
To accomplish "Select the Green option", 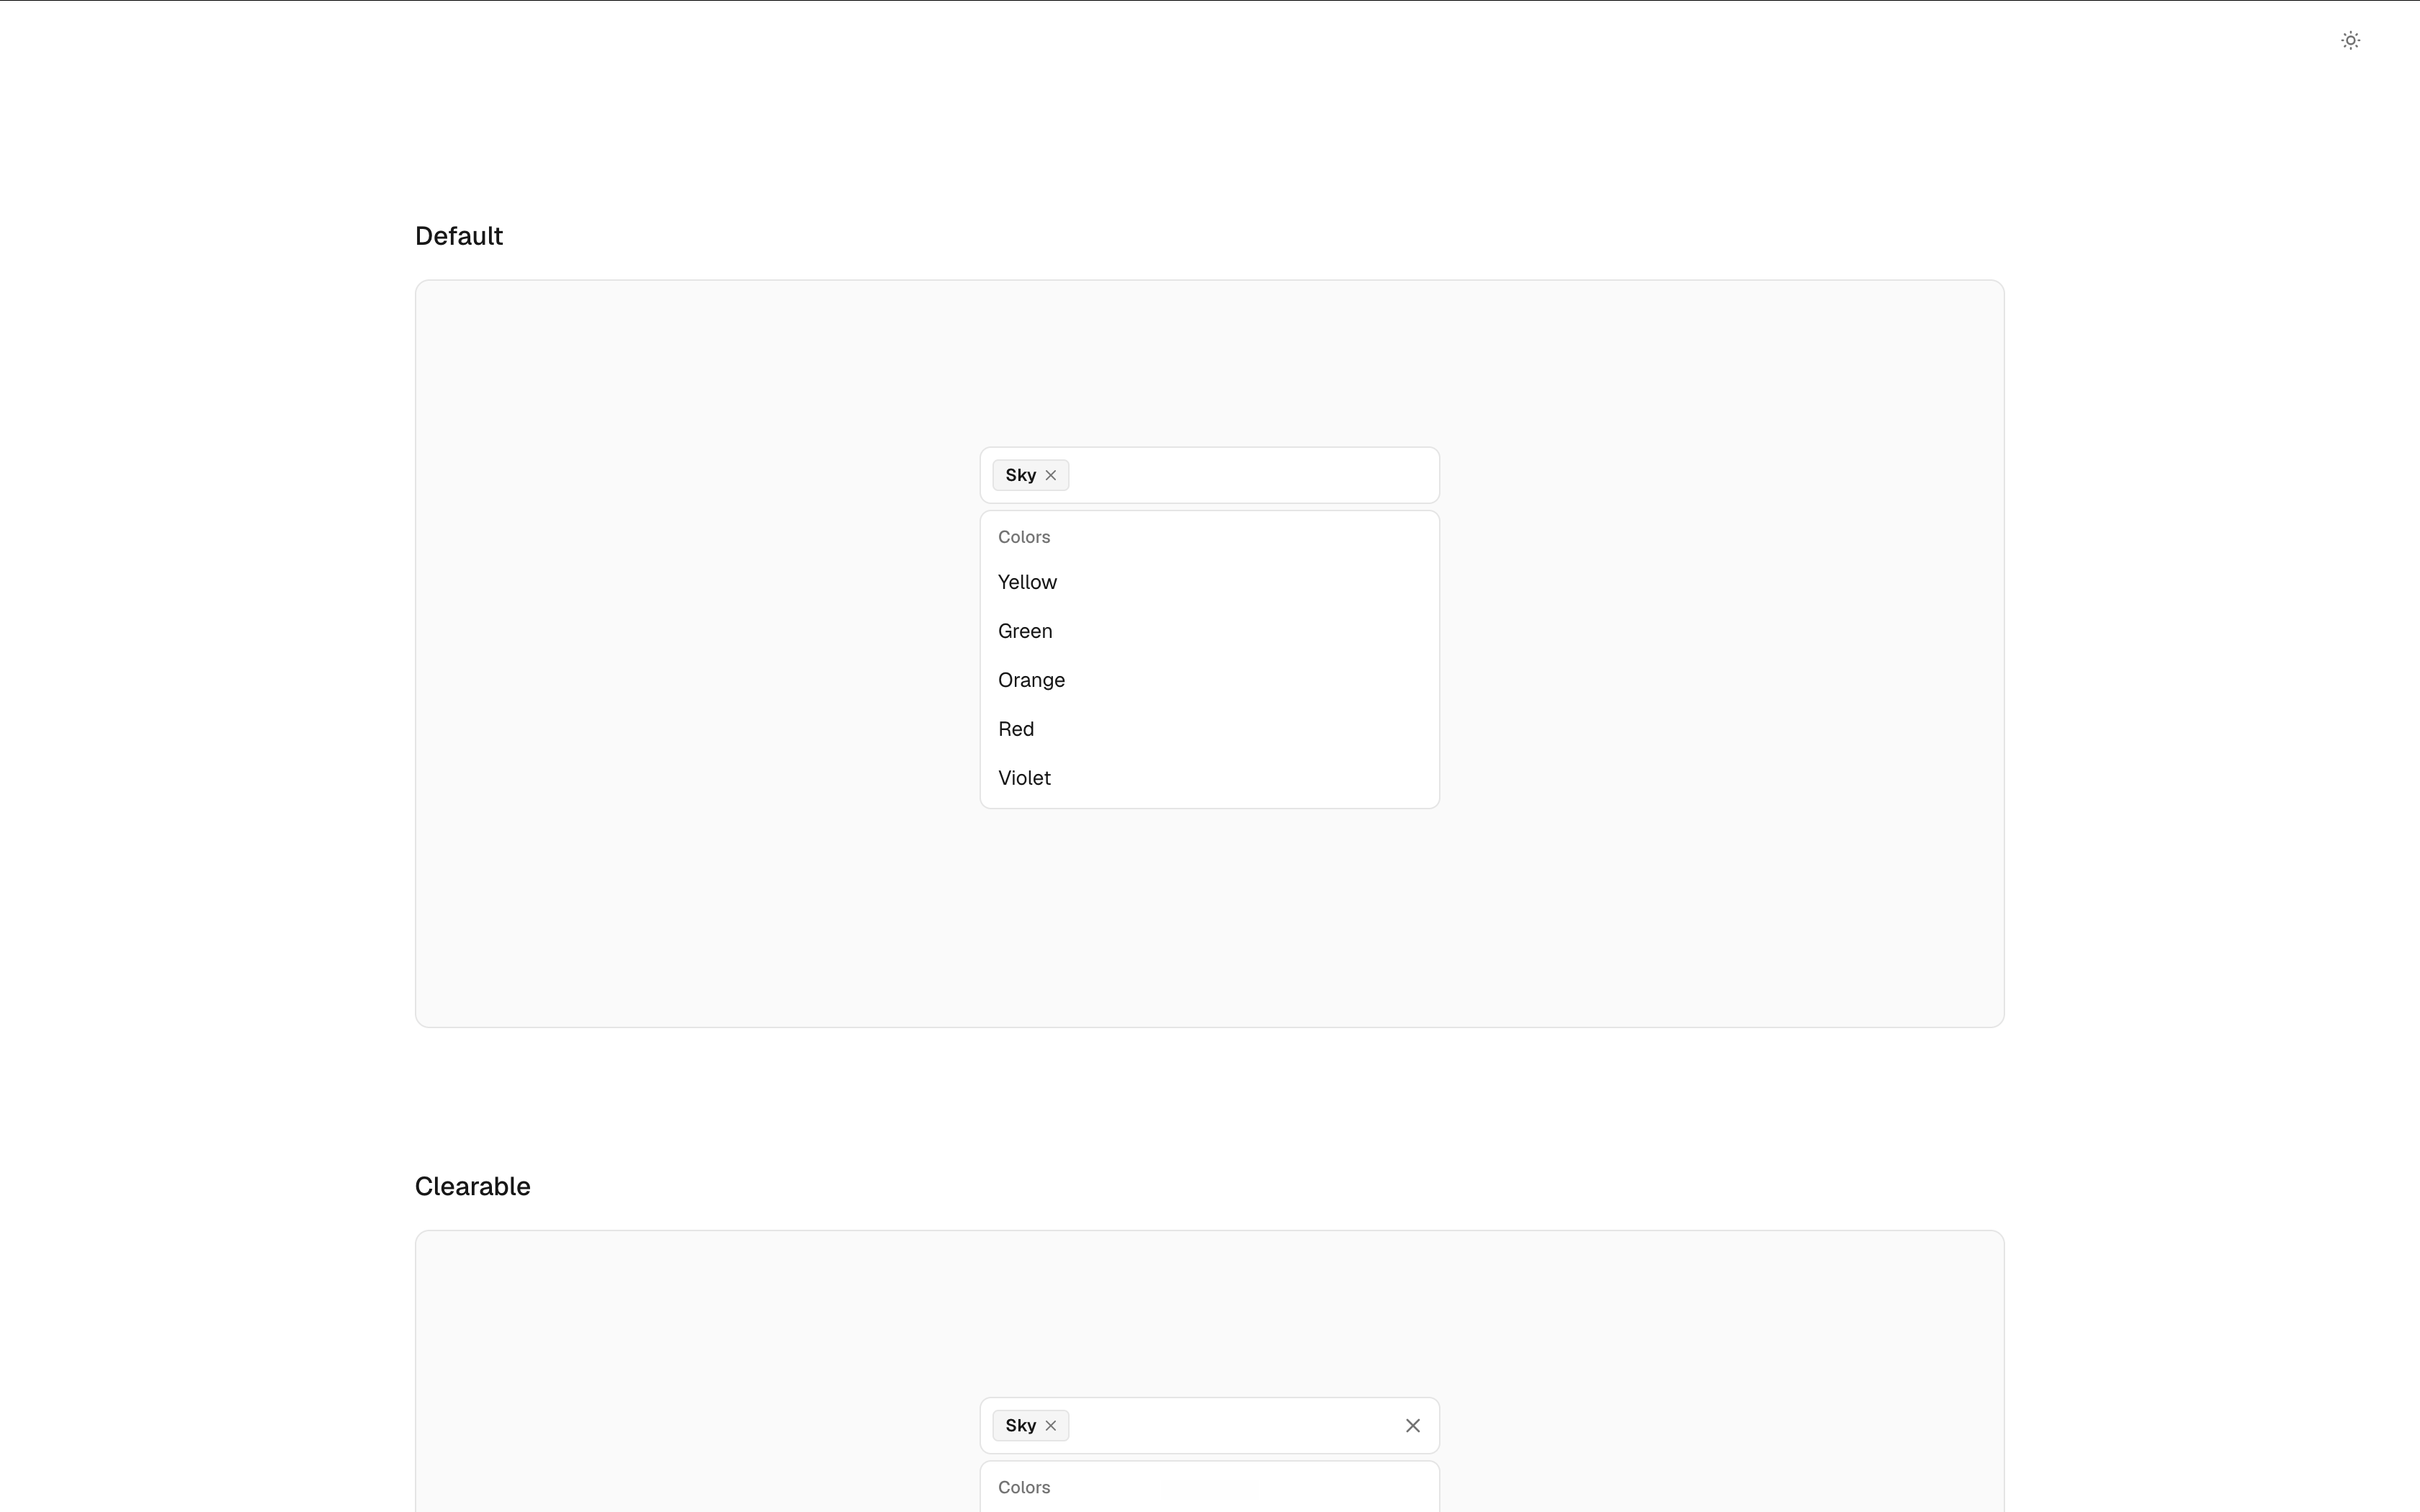I will (x=1209, y=631).
